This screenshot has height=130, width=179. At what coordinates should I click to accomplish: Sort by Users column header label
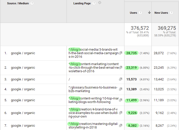(133, 13)
